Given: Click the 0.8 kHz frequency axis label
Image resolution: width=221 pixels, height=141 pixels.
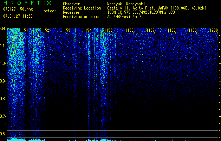Looking at the screenshot, I should (x=3, y=99).
